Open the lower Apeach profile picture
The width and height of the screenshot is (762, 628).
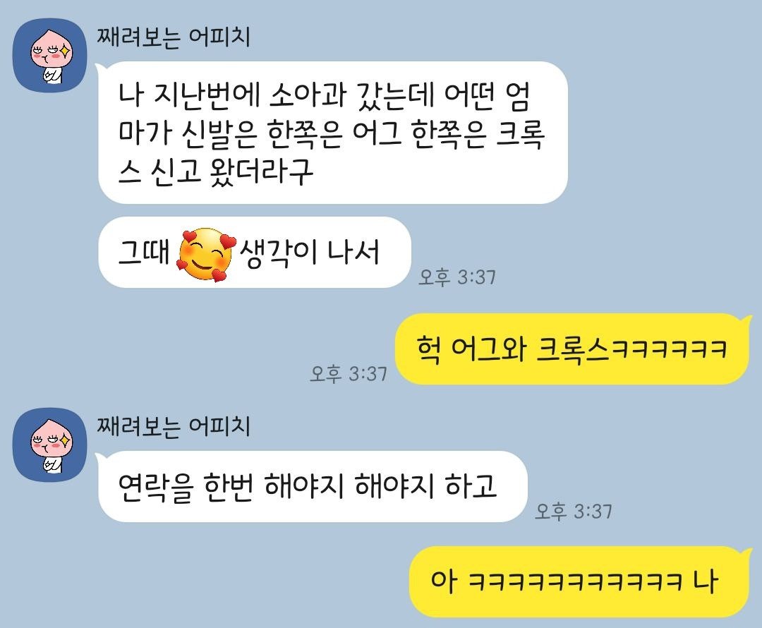click(49, 445)
